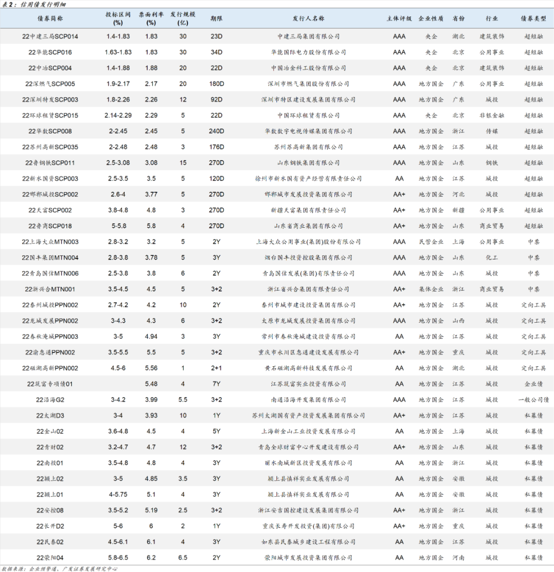Viewport: 554px width, 572px height.
Task: Select the bond 22太湖D3
Action: coord(50,416)
